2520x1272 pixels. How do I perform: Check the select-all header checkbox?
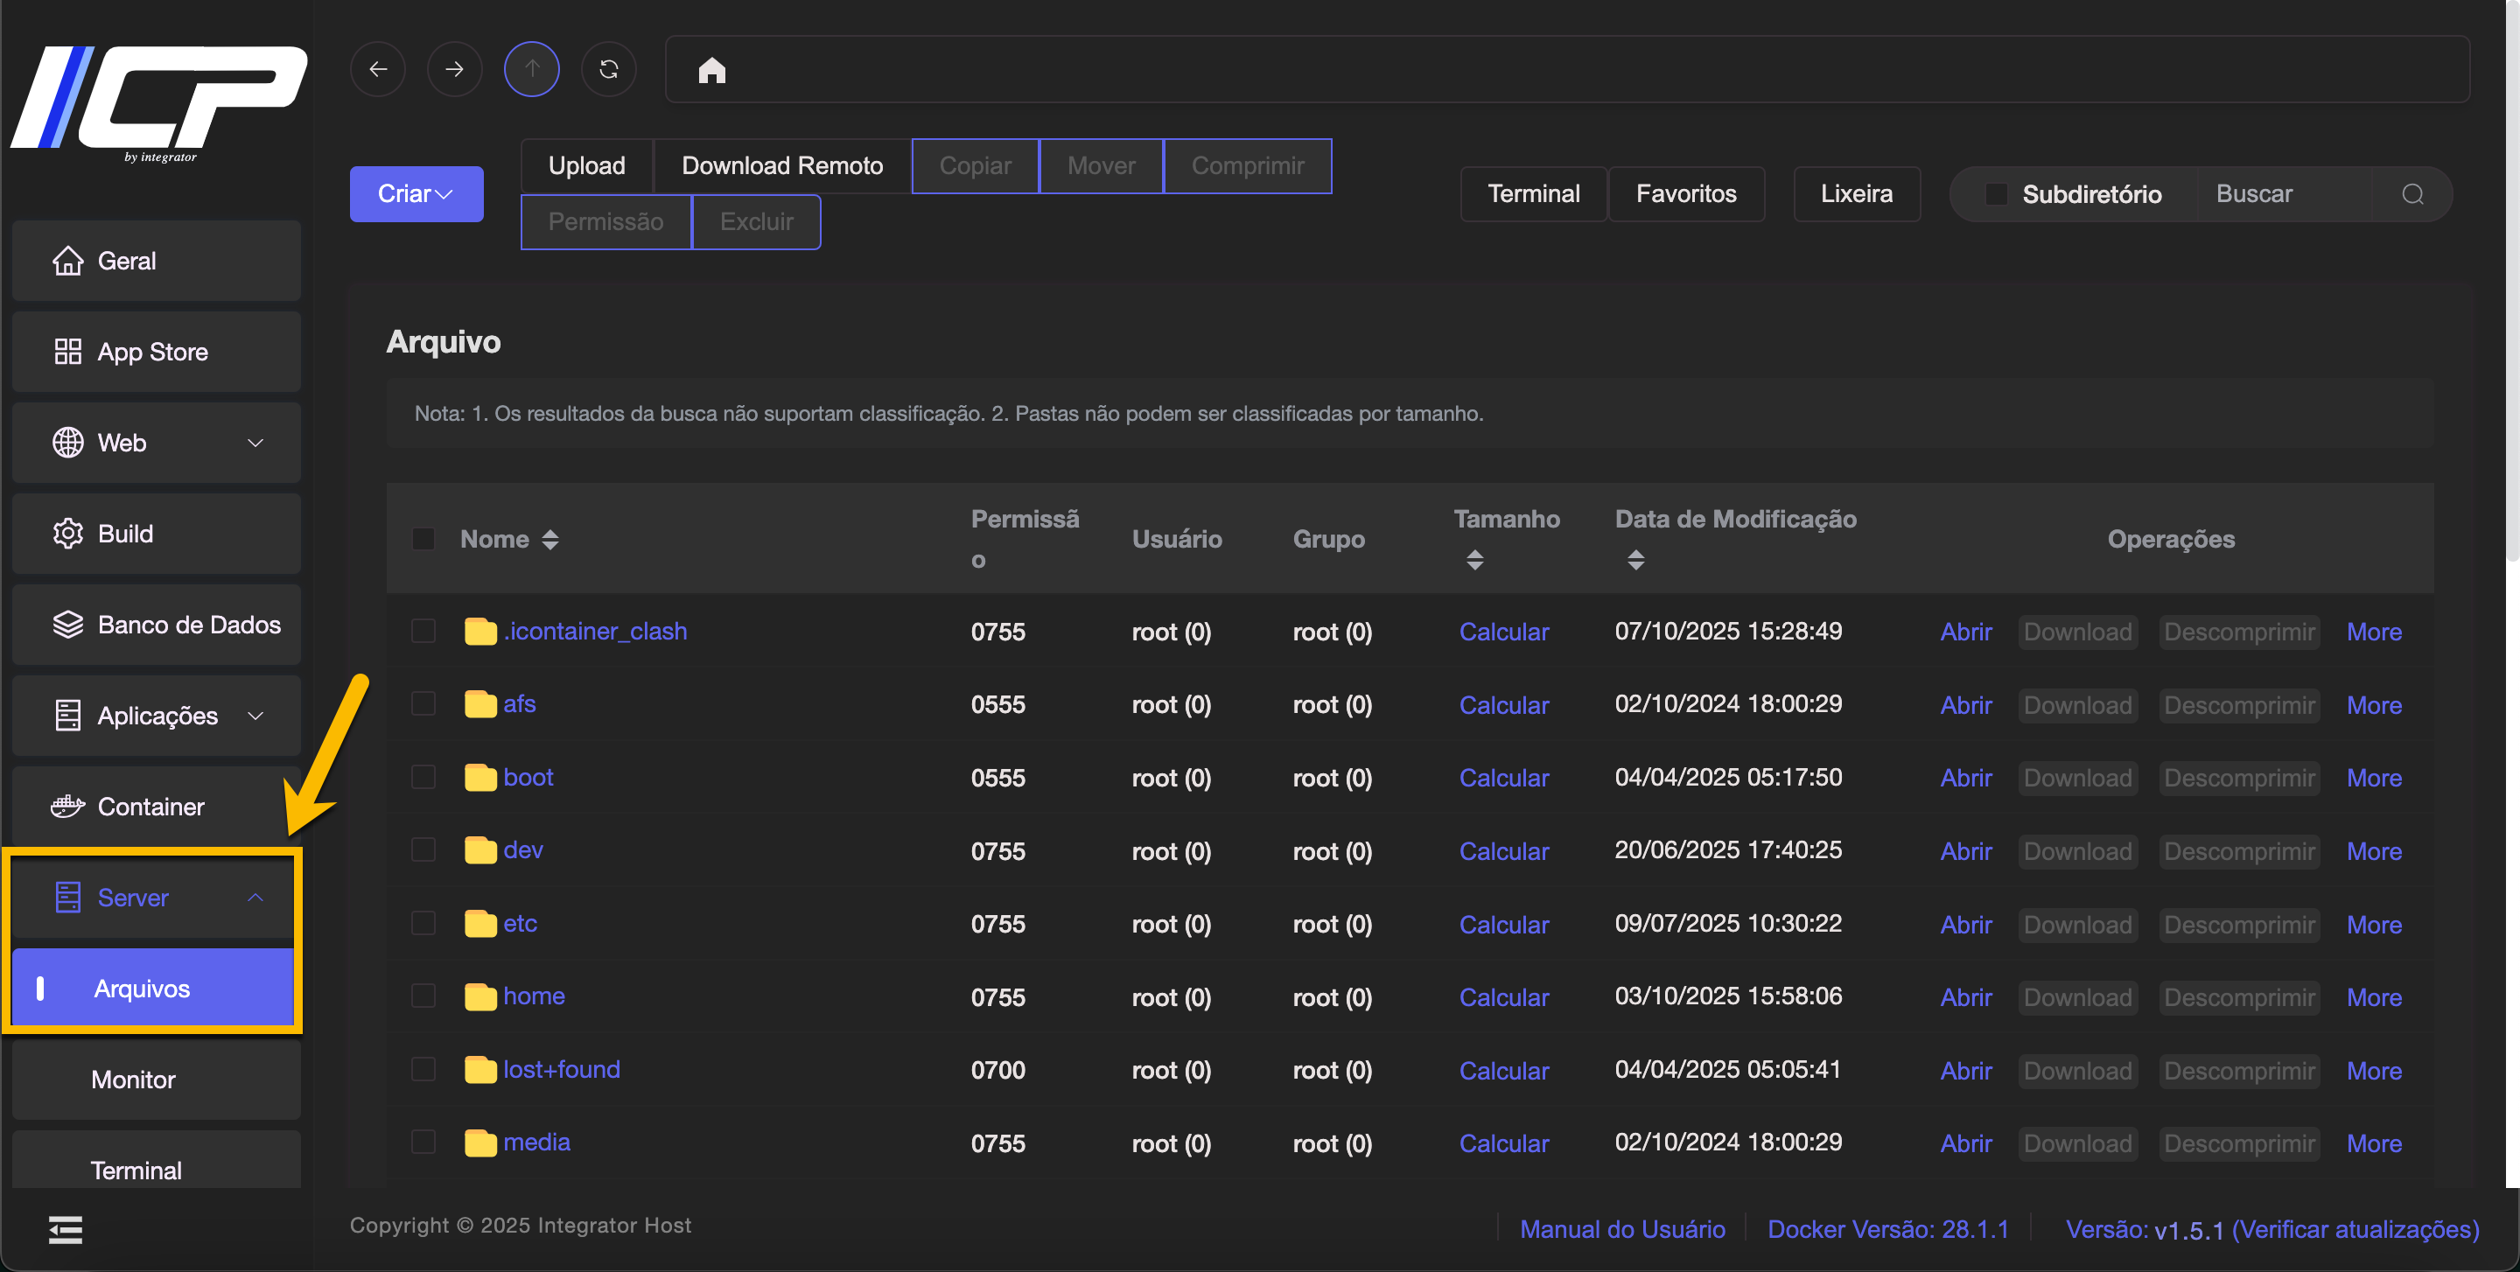tap(423, 539)
